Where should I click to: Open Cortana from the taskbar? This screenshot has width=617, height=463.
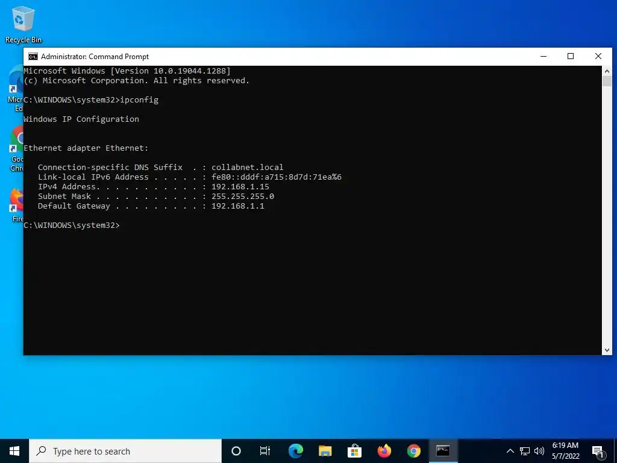coord(236,451)
